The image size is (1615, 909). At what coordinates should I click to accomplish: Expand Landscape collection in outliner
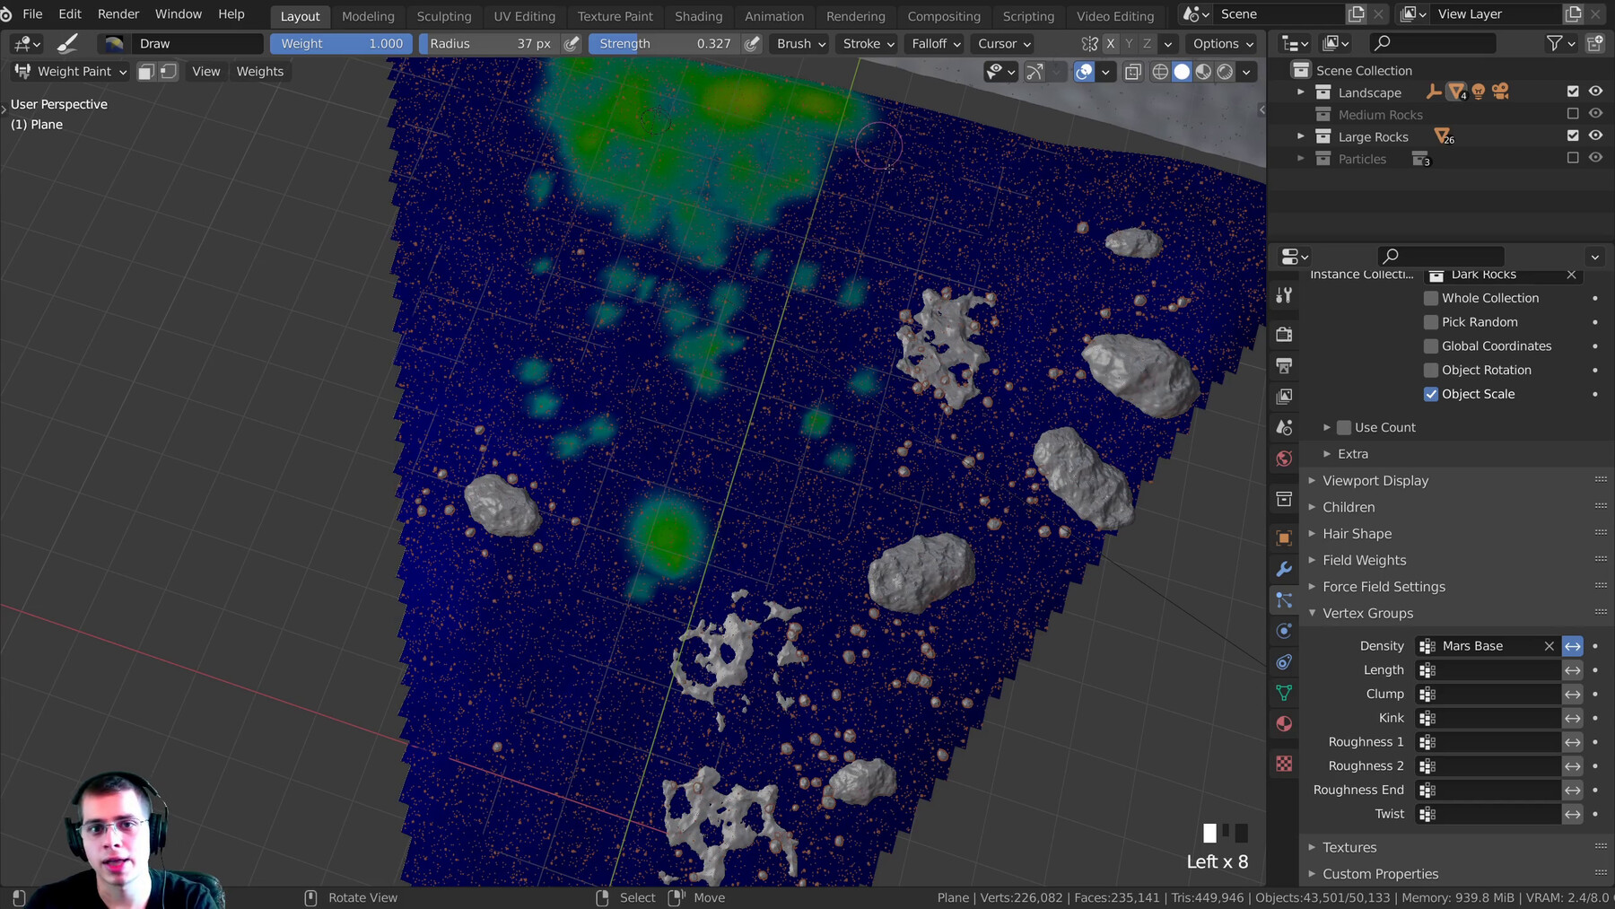click(x=1300, y=92)
